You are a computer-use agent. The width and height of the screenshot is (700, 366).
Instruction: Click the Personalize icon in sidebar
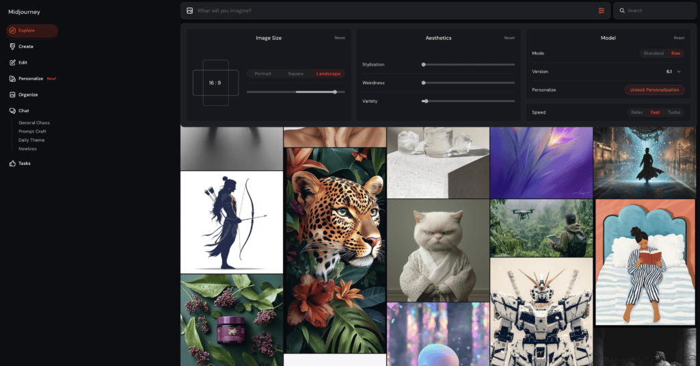[x=12, y=79]
